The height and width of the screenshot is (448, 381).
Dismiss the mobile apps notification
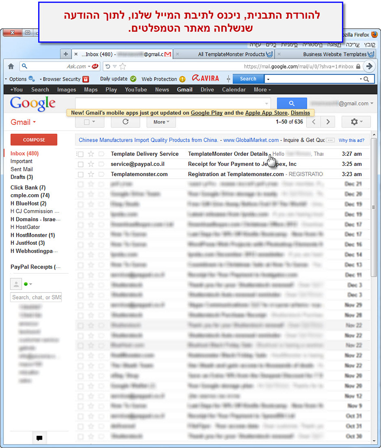(x=300, y=113)
